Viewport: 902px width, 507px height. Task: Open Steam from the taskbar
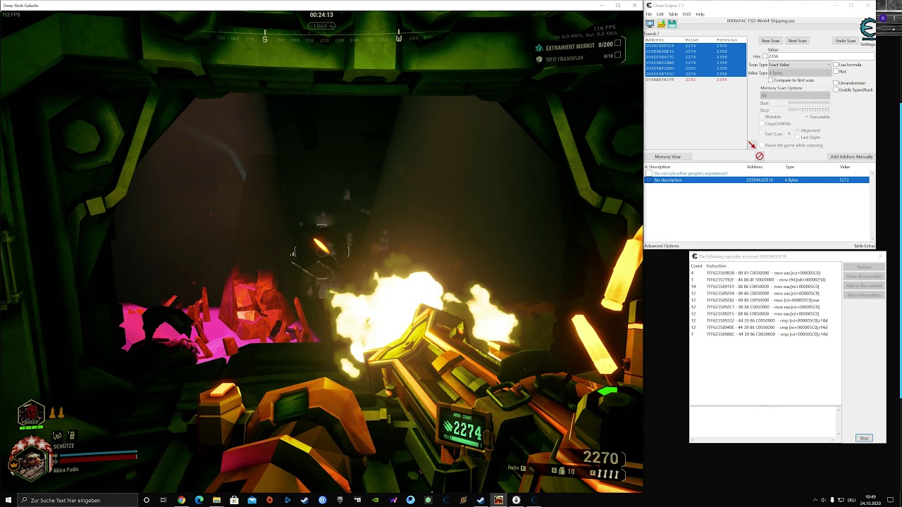304,500
